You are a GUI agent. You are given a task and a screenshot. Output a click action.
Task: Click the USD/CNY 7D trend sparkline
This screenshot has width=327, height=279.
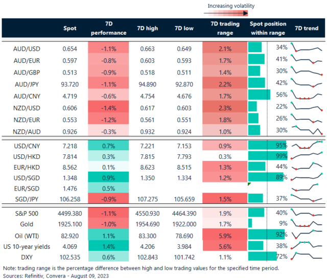coord(307,145)
